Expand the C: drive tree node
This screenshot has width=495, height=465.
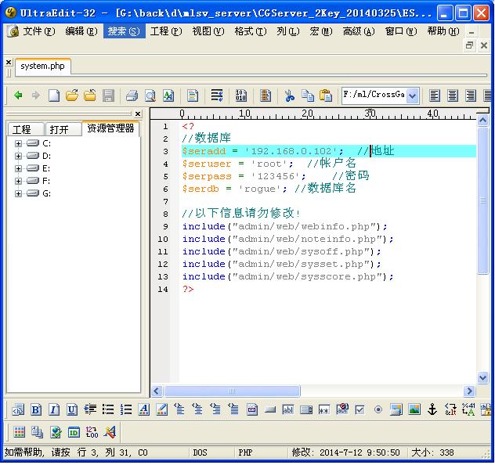pos(18,143)
